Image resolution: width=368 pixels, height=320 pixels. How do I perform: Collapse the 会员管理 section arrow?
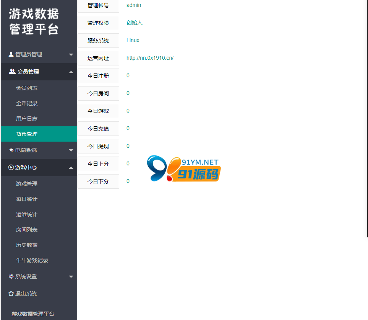(x=71, y=72)
